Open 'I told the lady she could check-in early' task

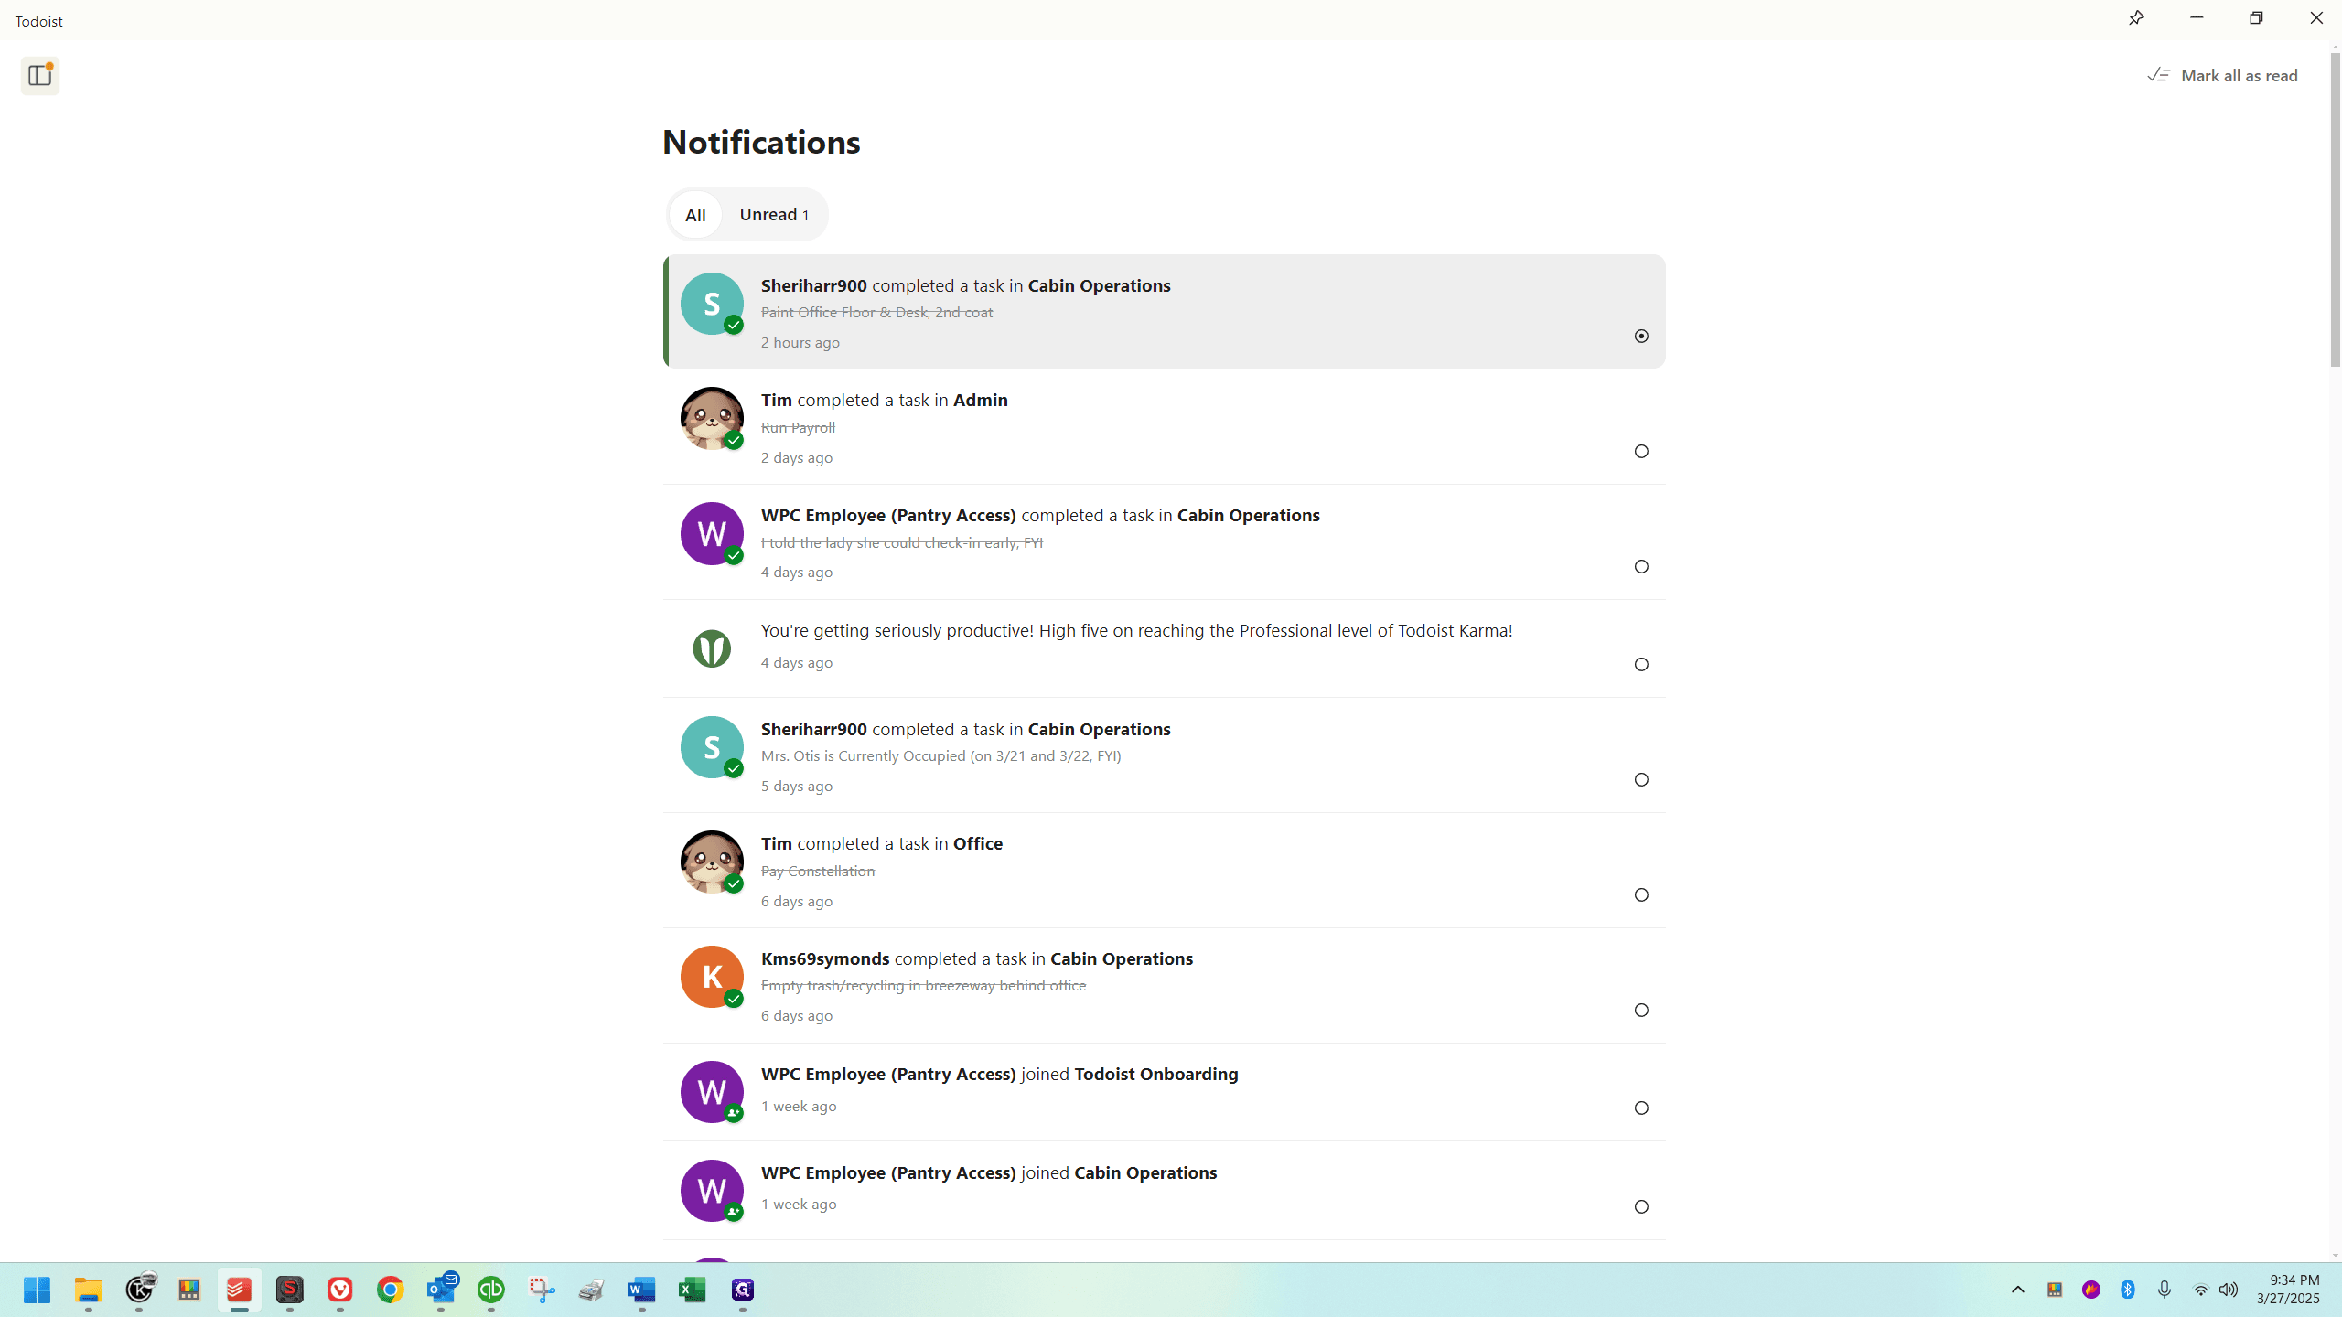pyautogui.click(x=902, y=543)
